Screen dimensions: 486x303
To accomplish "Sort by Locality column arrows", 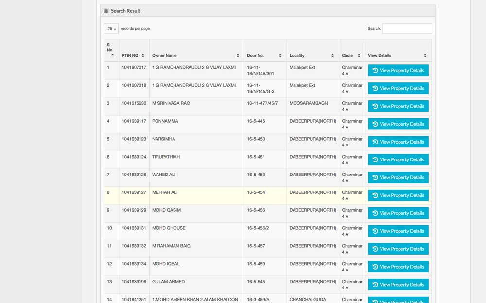I will [x=332, y=56].
